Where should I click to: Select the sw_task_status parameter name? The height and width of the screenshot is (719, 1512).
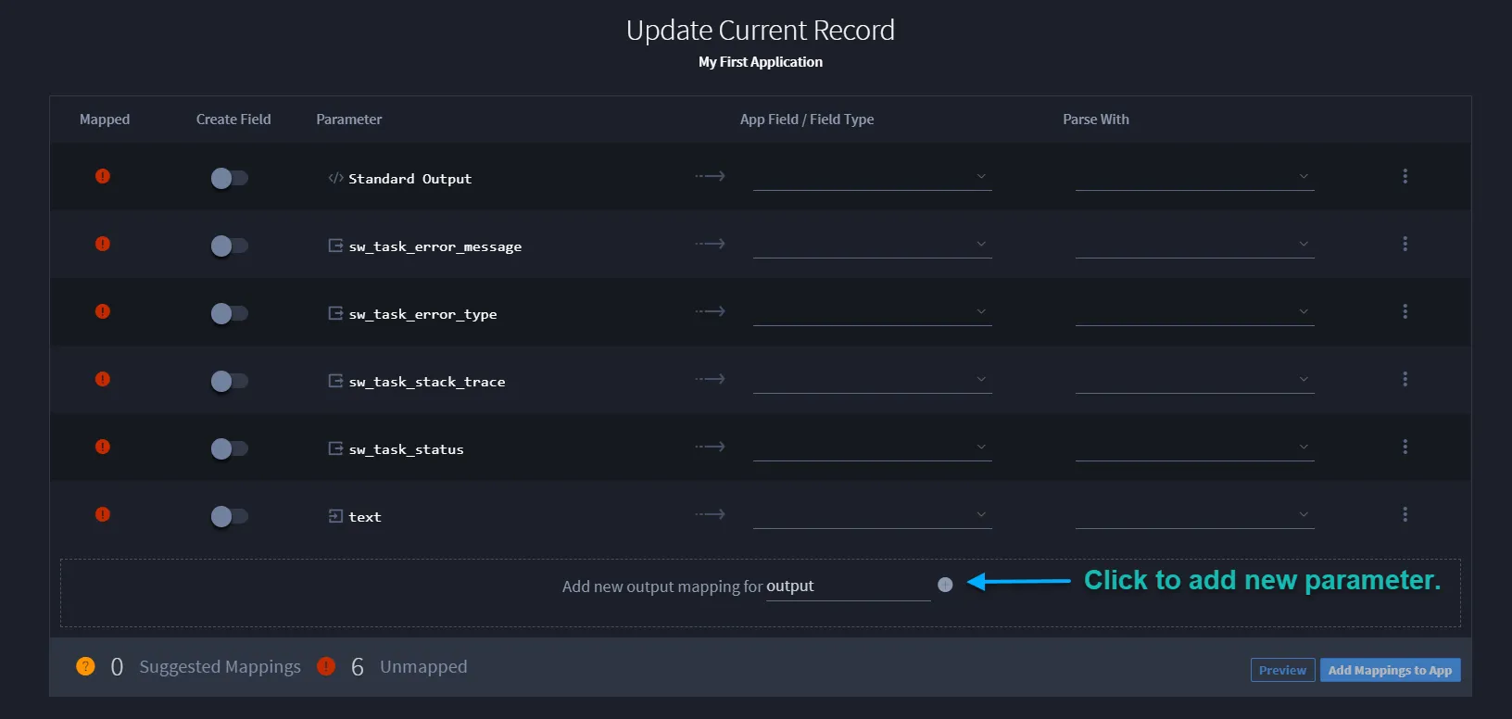[x=406, y=449]
